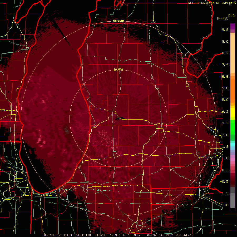Select the bright green band on the color scale
The image size is (237, 237).
click(233, 127)
